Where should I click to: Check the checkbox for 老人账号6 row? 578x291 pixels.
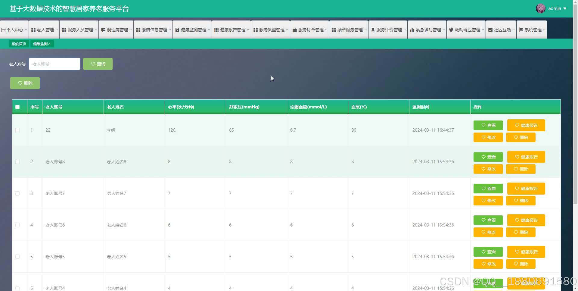coord(17,225)
